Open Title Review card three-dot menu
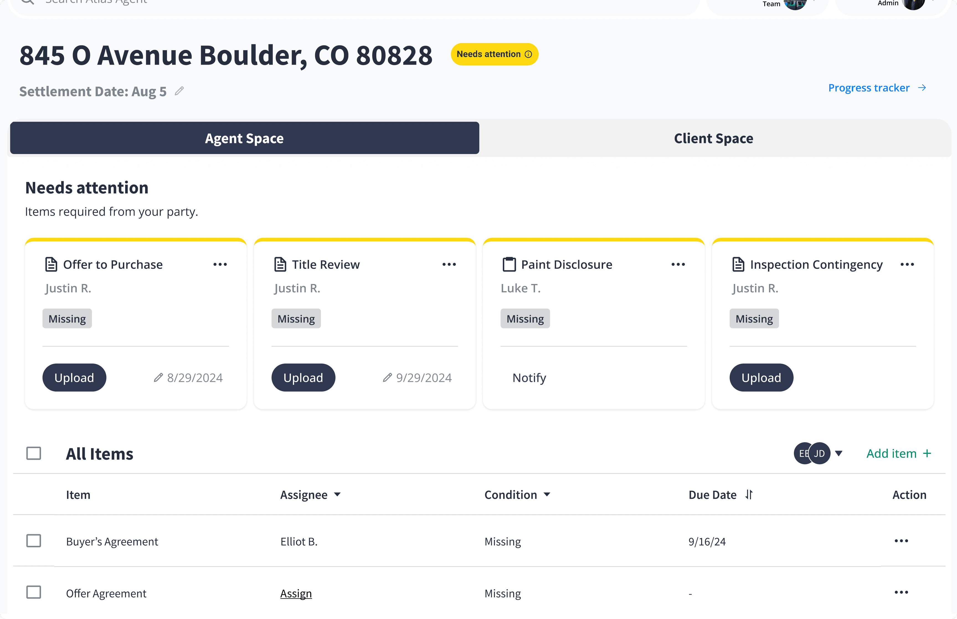 pos(449,265)
